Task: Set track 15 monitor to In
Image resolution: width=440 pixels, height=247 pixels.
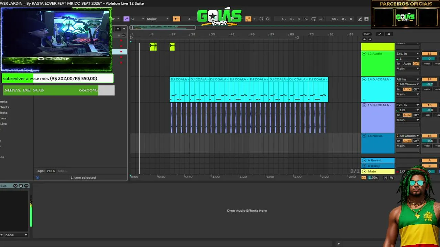Action: pyautogui.click(x=399, y=115)
